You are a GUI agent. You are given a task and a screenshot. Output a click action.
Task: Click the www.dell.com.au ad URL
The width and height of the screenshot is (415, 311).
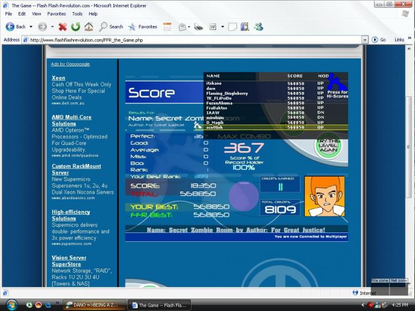point(68,103)
